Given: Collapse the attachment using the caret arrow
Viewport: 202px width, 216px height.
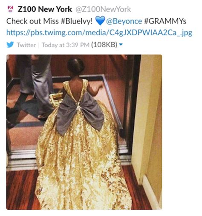Looking at the screenshot, I should [x=121, y=45].
